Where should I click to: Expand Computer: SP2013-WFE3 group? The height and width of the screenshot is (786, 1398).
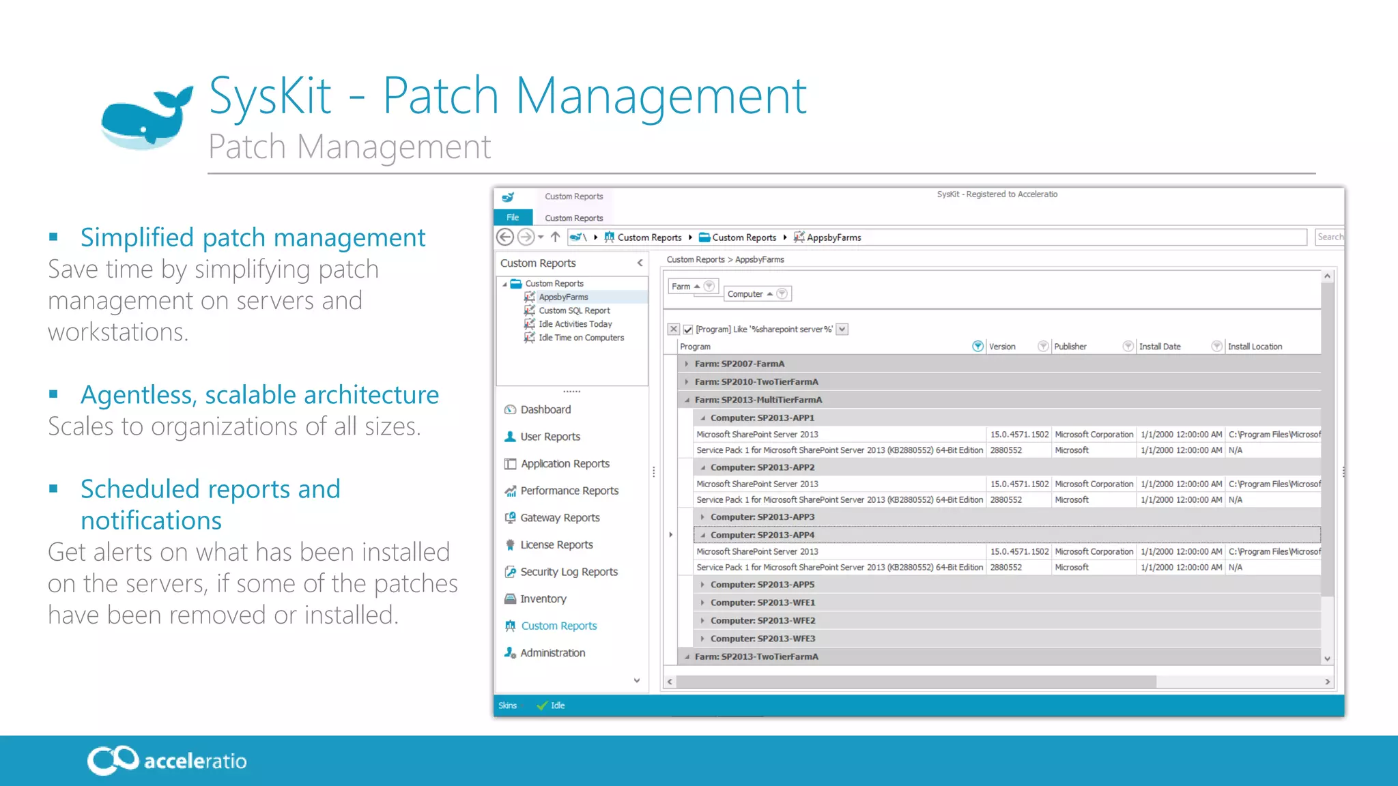click(702, 639)
